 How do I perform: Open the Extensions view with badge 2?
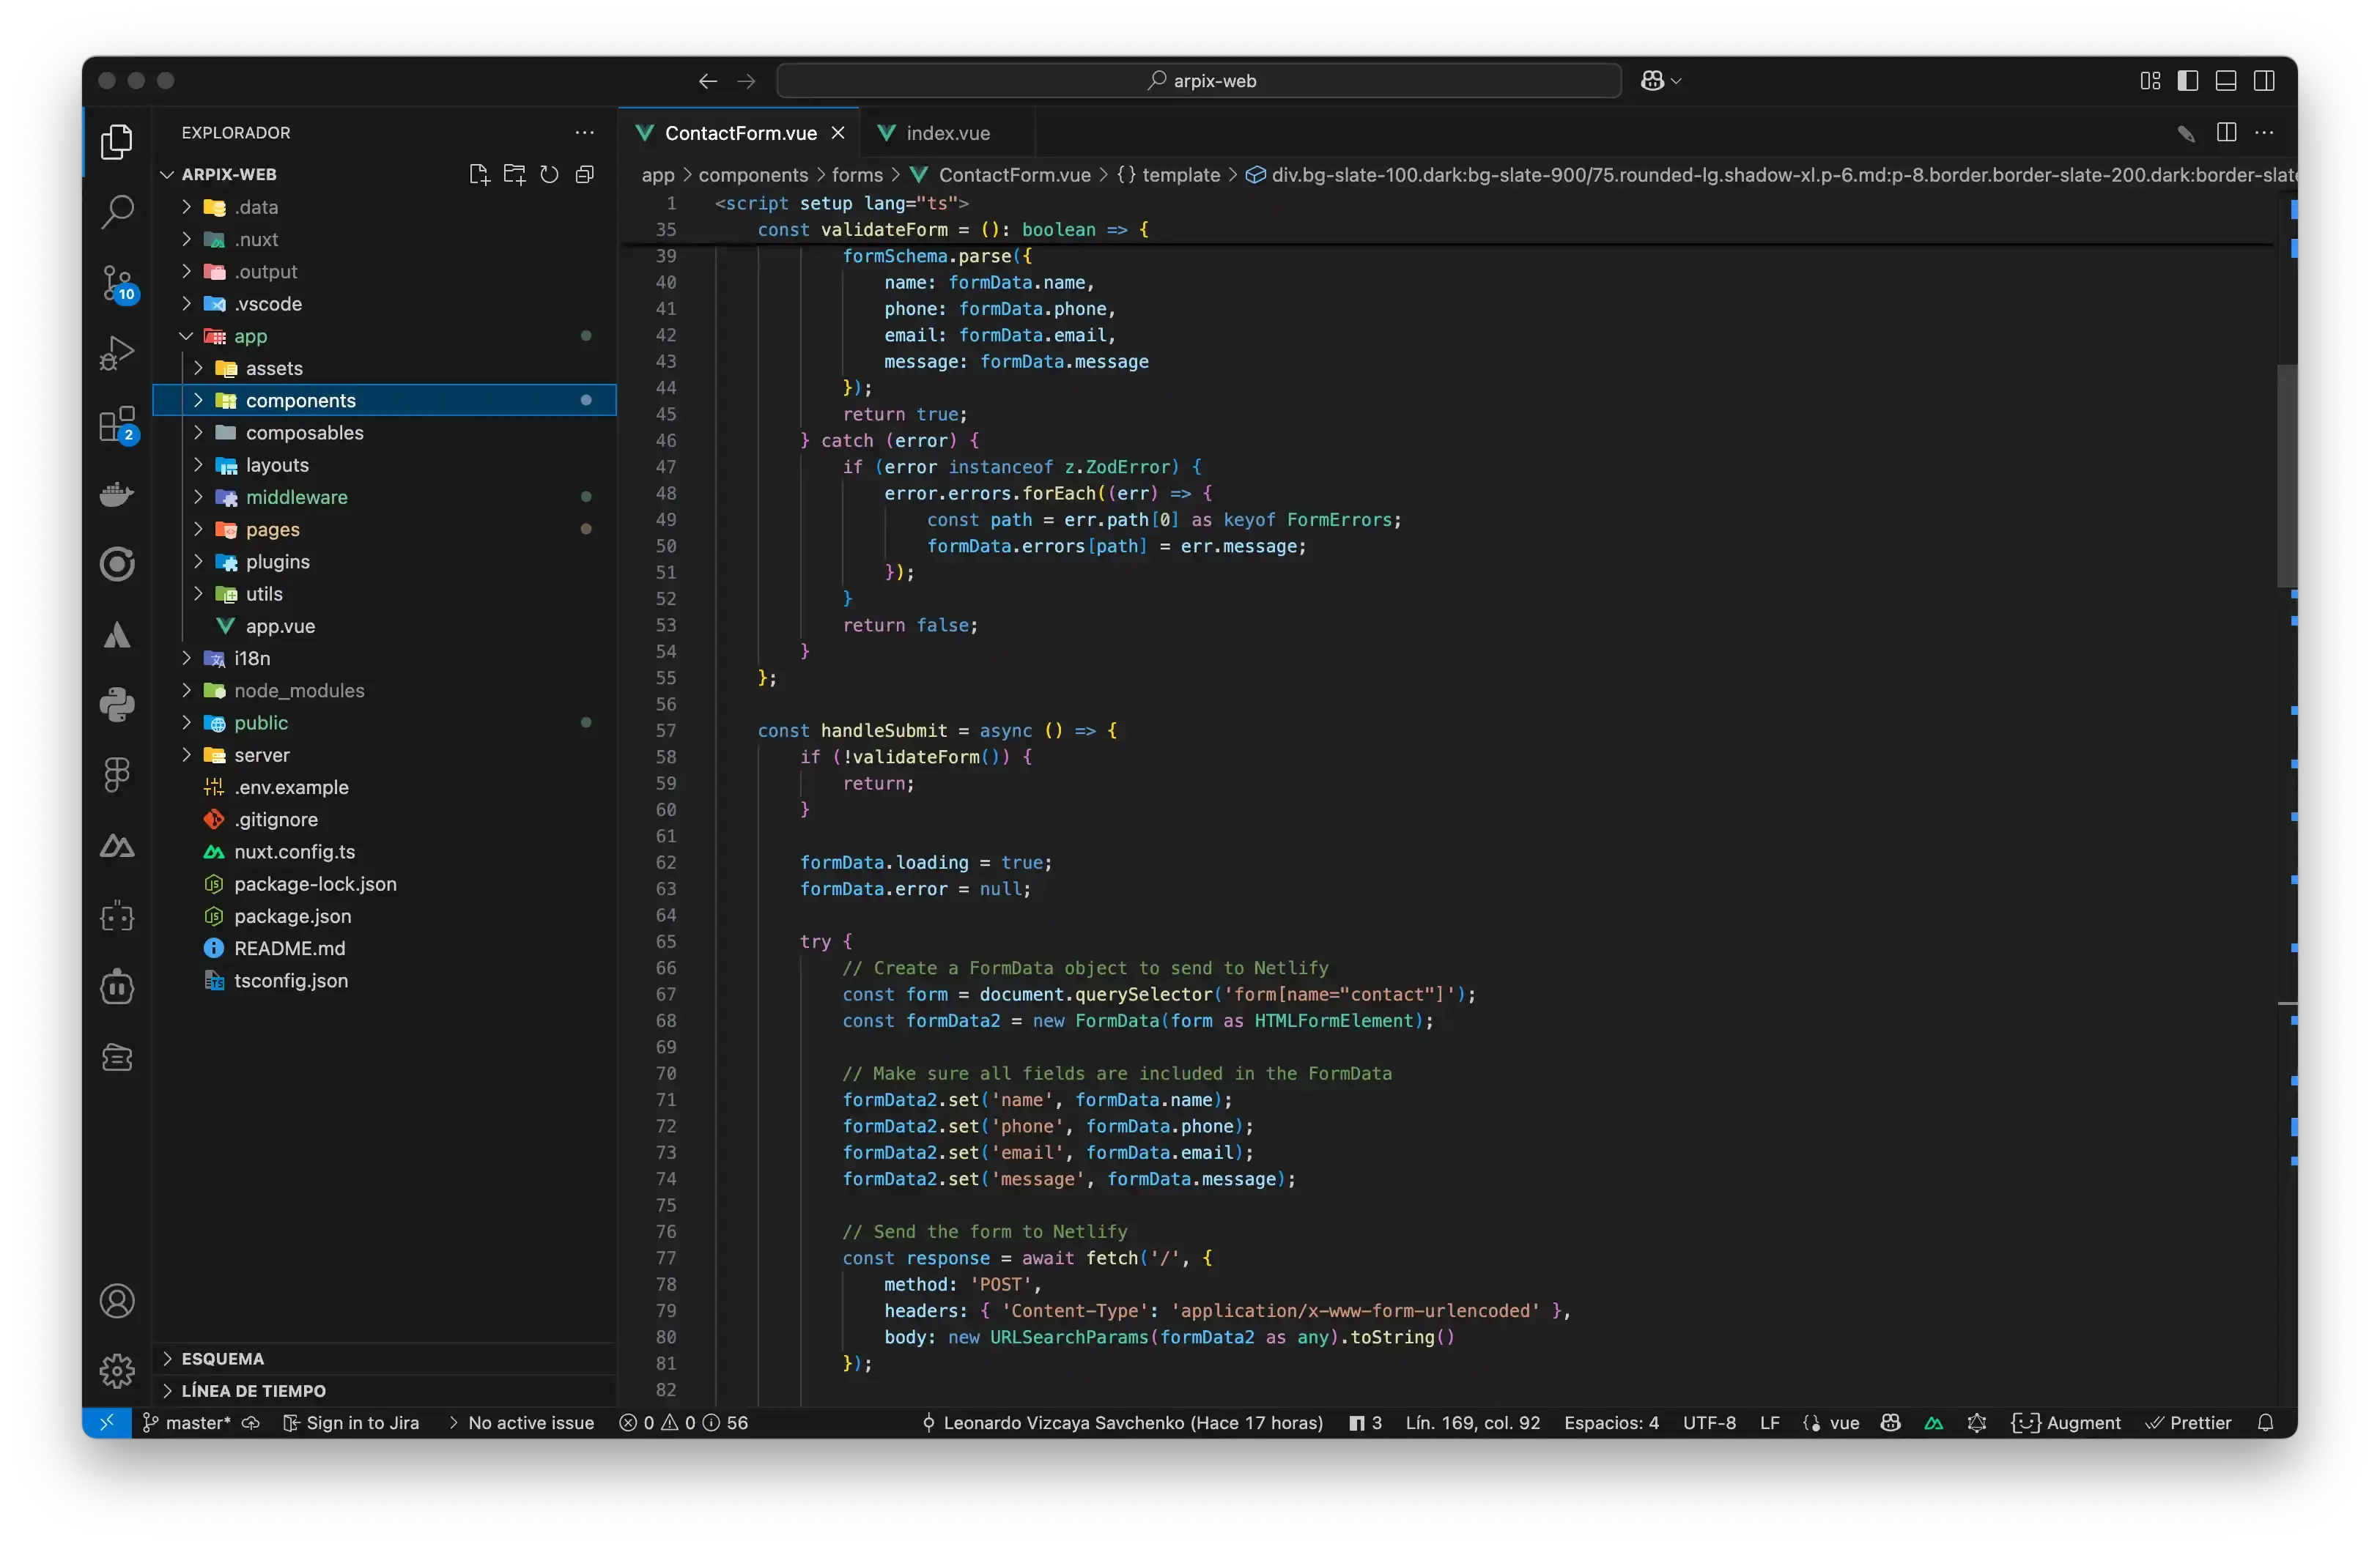click(x=117, y=423)
